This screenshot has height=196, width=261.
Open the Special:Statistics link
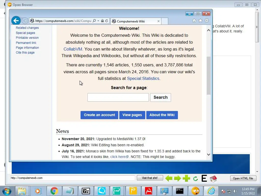click(143, 78)
